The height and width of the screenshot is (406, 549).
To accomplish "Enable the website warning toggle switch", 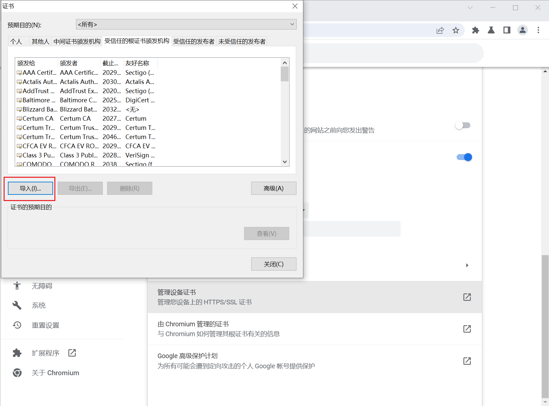I will [463, 125].
